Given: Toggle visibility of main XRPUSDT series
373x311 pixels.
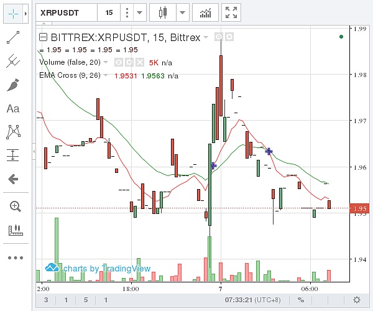Looking at the screenshot, I should pyautogui.click(x=219, y=37).
